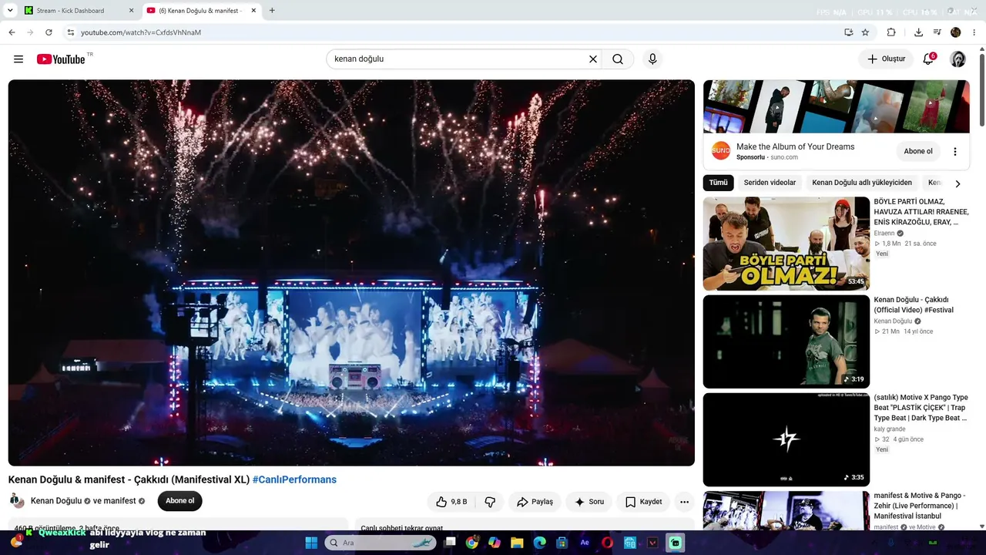
Task: Open the Windows Start menu
Action: pyautogui.click(x=311, y=543)
